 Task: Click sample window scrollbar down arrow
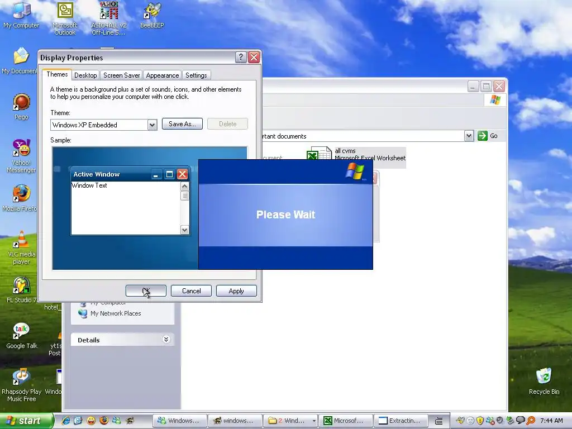[x=184, y=230]
